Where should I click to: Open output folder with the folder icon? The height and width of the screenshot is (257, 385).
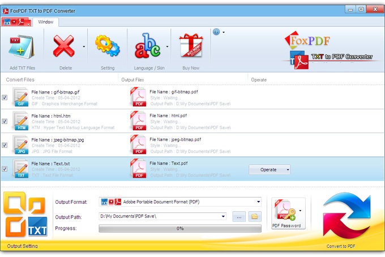click(255, 216)
